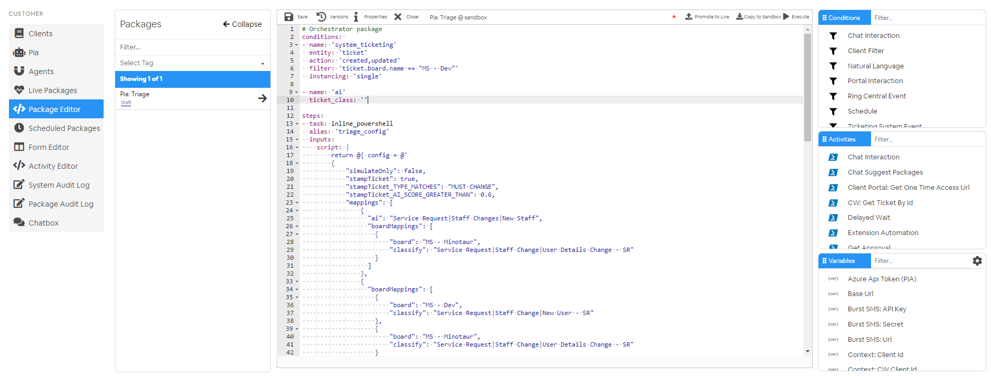Click funnel icon beside Chat Interaction condition

[833, 36]
